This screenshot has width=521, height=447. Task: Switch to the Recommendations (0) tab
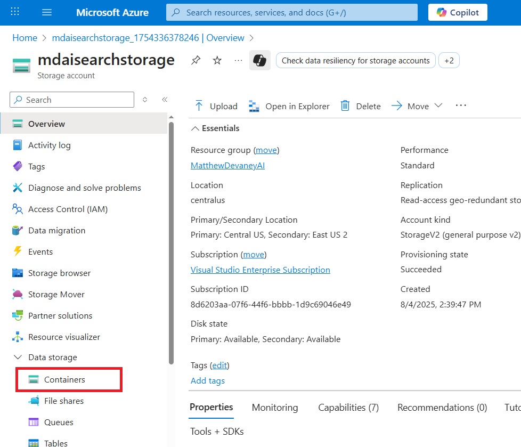[442, 408]
